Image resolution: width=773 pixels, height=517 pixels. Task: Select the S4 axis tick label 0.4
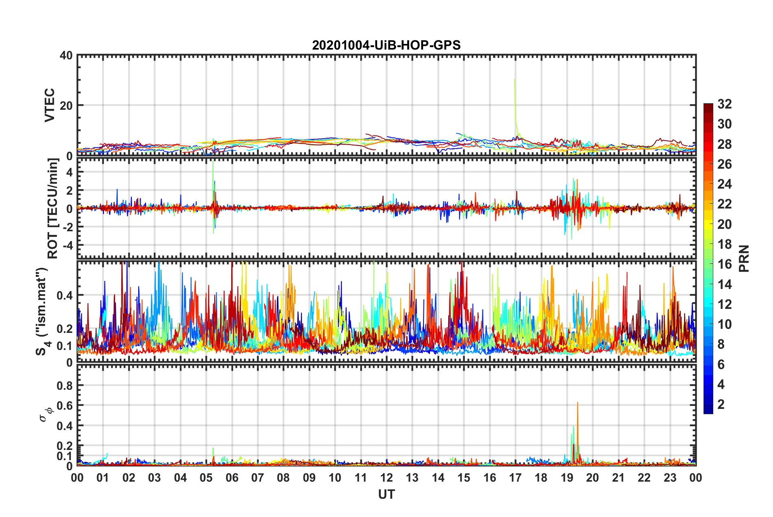click(65, 295)
